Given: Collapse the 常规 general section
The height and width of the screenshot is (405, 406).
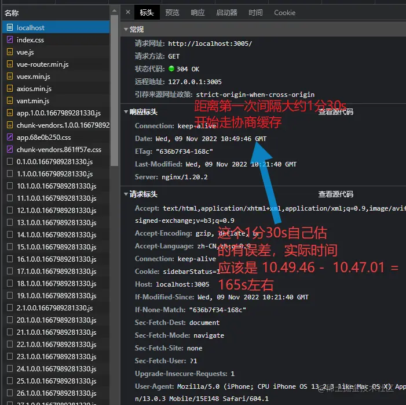Looking at the screenshot, I should coord(126,30).
